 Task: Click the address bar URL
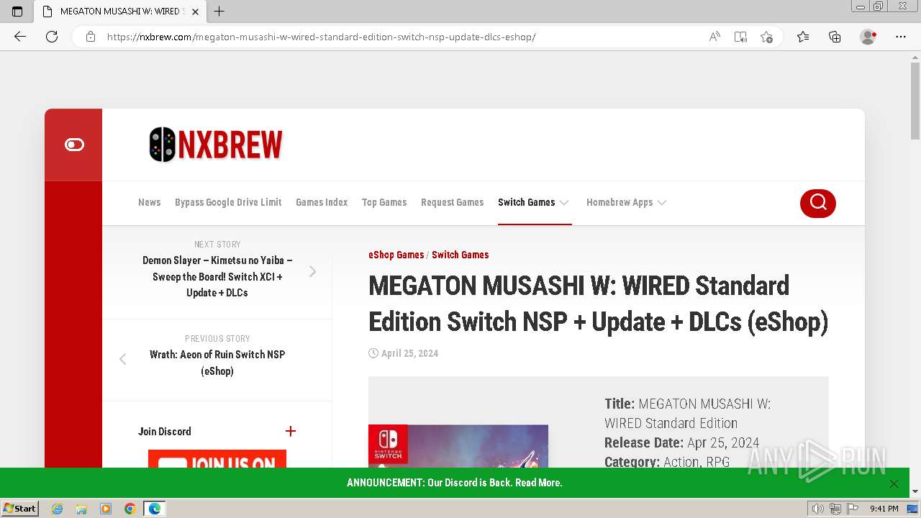[x=321, y=37]
